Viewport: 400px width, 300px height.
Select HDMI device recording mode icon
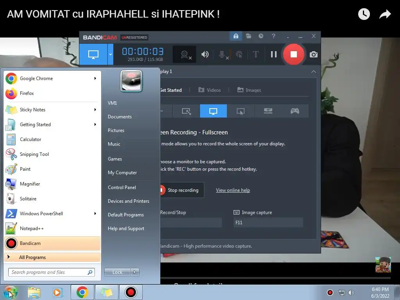pyautogui.click(x=268, y=111)
